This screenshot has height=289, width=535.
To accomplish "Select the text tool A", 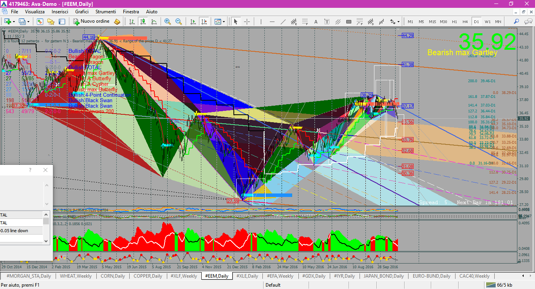I will pyautogui.click(x=316, y=22).
